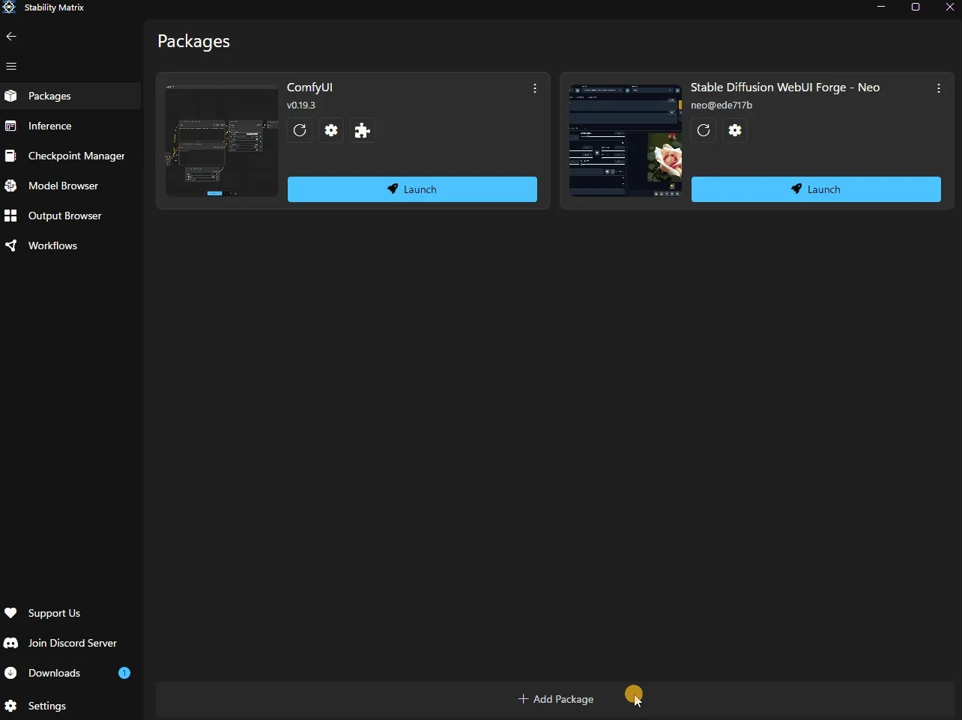Switch to Output Browser
Viewport: 962px width, 720px height.
pos(70,216)
